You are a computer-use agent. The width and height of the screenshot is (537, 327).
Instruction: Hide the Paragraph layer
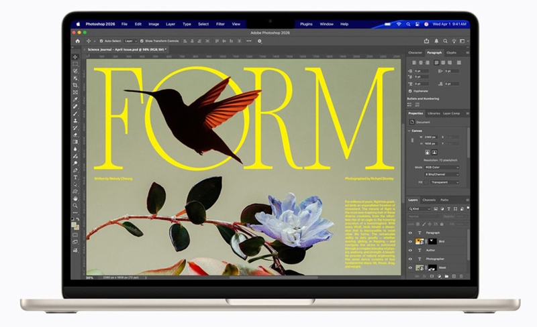point(410,233)
